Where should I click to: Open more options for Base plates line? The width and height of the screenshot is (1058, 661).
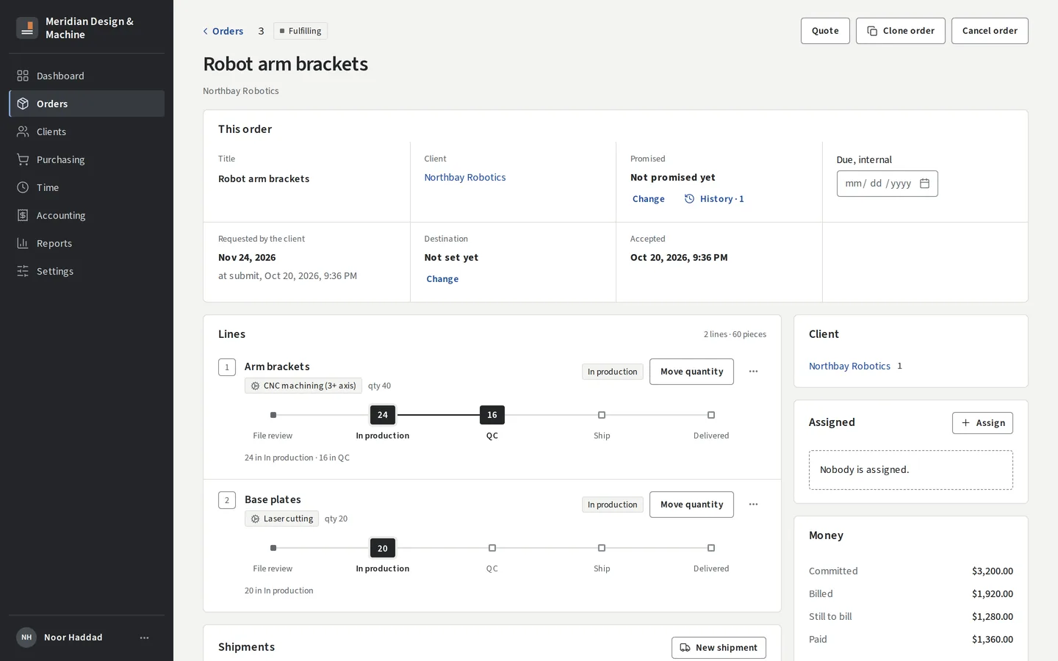tap(753, 505)
